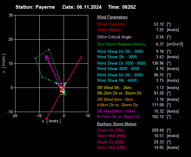
Task: Click the 'Wind Shear Dir Sfc - 6000:' label
Action: [x=120, y=75]
